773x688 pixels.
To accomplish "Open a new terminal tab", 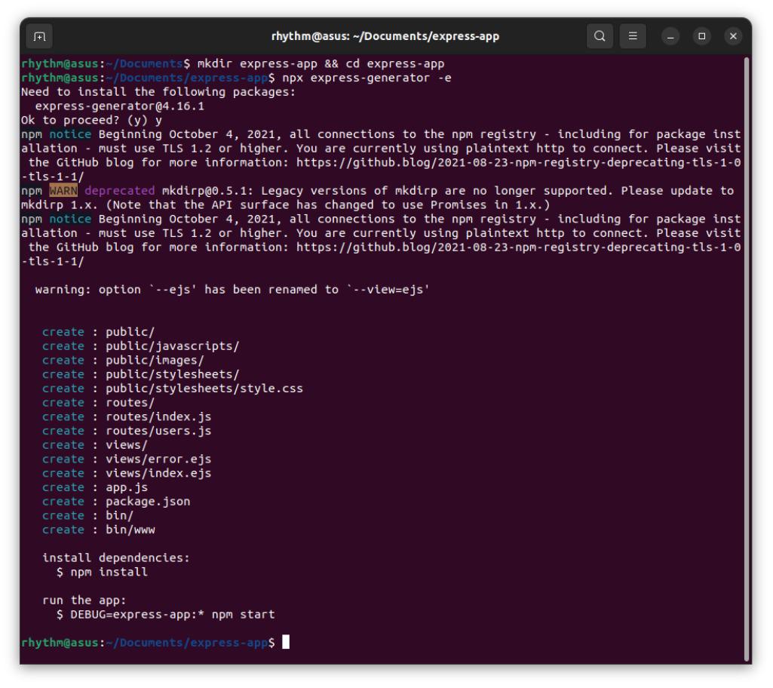I will pos(39,36).
